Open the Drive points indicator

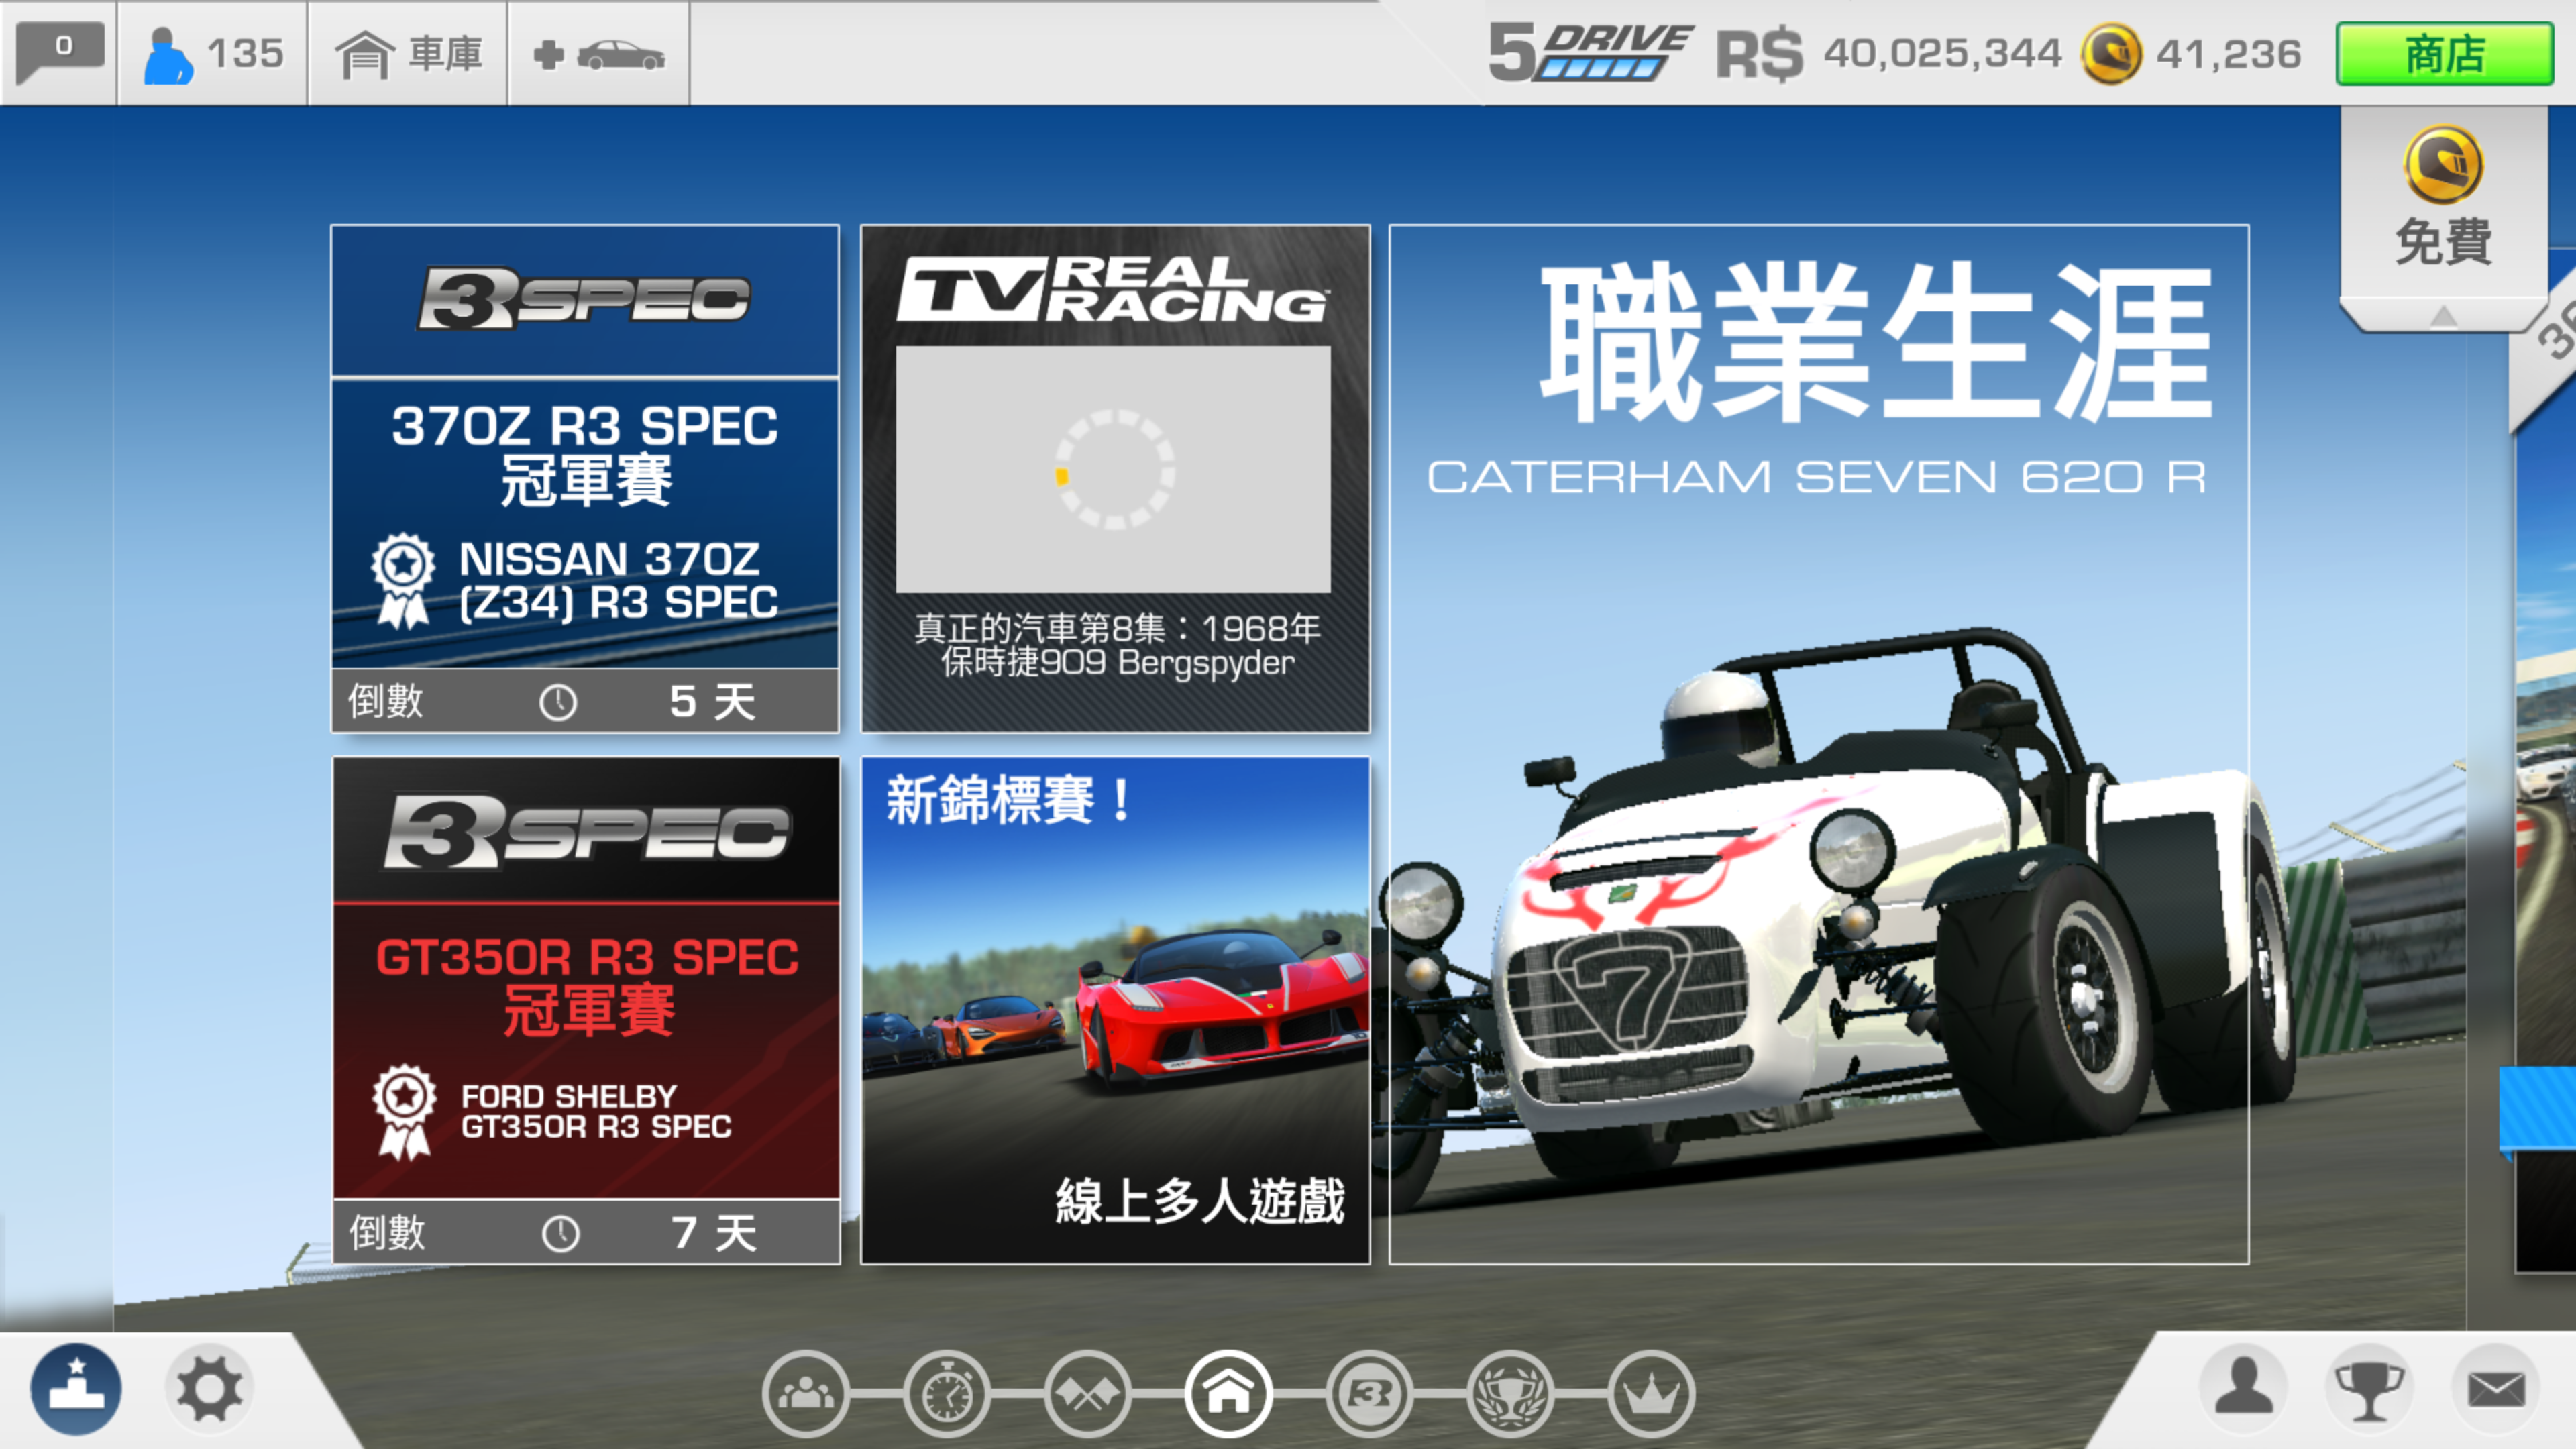pyautogui.click(x=1590, y=53)
